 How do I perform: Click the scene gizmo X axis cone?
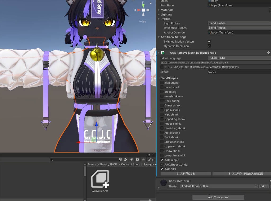pos(139,10)
